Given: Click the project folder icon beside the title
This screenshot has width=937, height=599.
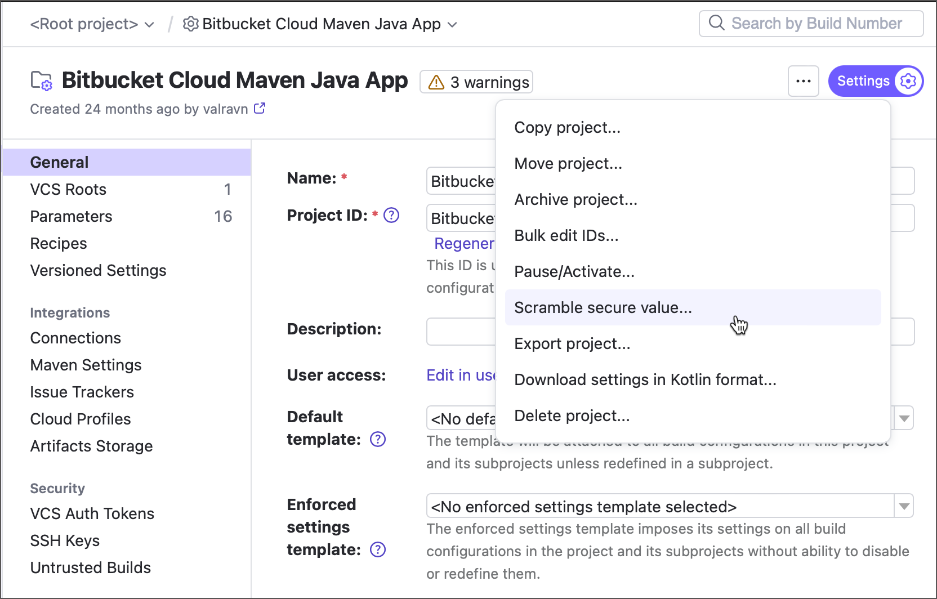Looking at the screenshot, I should pyautogui.click(x=41, y=81).
